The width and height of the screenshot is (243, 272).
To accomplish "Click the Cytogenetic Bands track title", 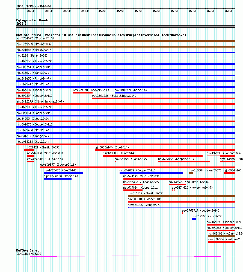I will tap(32, 20).
